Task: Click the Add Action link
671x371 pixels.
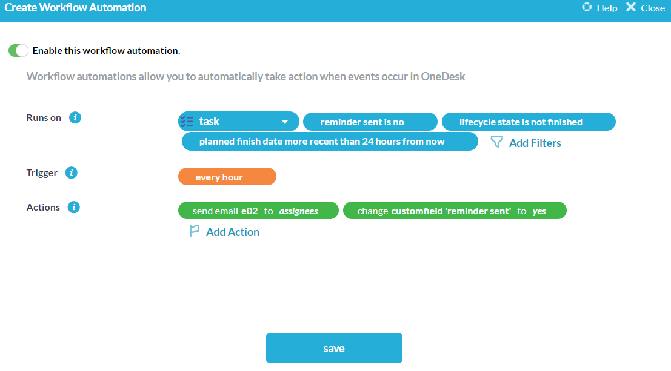Action: click(x=232, y=232)
